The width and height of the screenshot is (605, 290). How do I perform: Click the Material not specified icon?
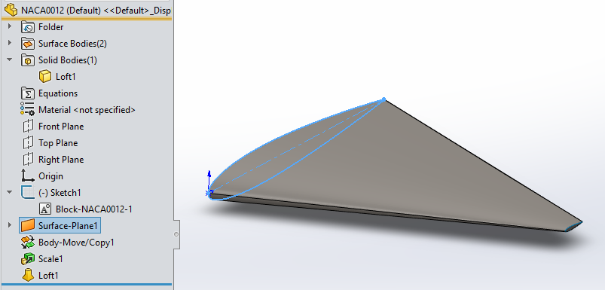coord(28,110)
